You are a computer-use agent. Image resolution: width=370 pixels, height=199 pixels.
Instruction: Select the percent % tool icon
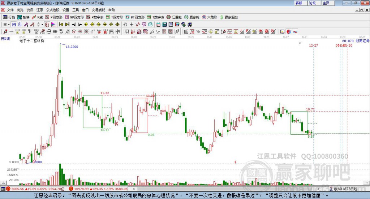[x=198, y=31]
